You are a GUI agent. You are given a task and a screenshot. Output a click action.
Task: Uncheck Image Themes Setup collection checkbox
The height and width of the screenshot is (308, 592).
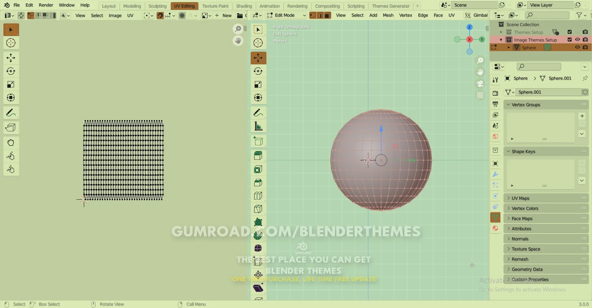coord(570,40)
